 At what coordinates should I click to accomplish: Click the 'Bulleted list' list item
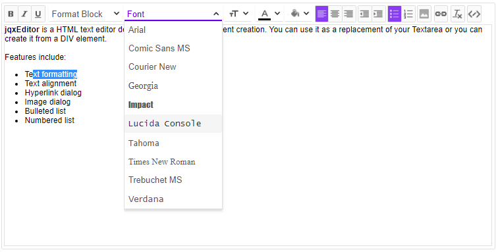45,111
